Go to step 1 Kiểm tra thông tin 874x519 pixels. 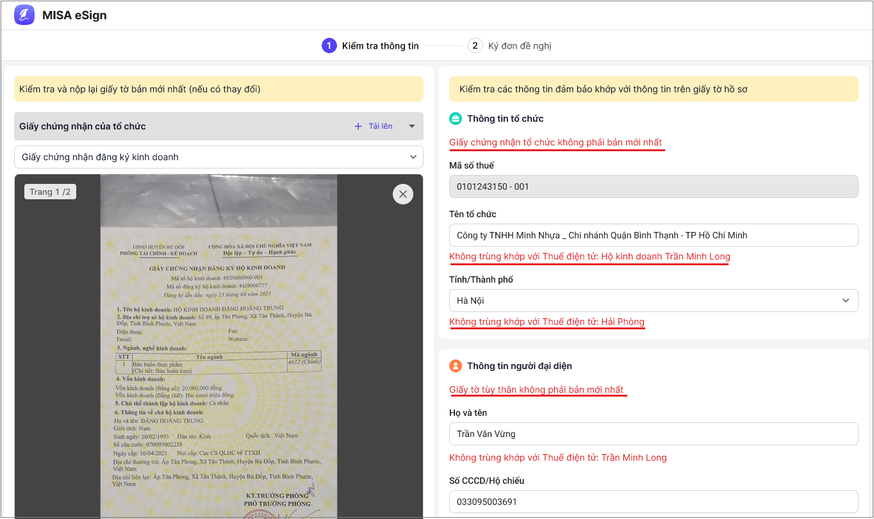click(x=370, y=45)
